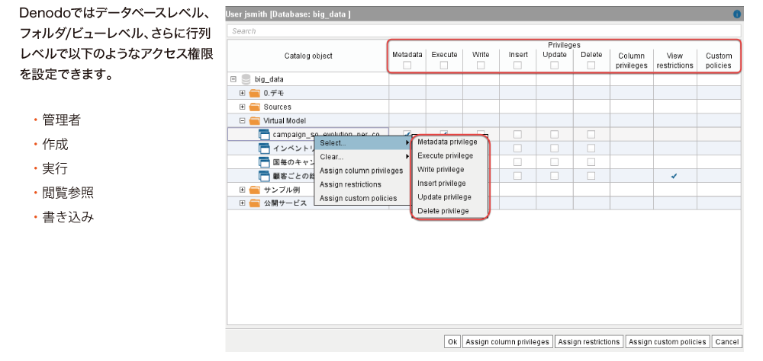
Task: Choose Assign restrictions in context menu
Action: coord(363,184)
